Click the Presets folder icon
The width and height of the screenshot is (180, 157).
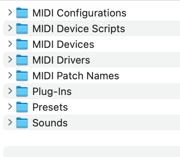coord(22,107)
